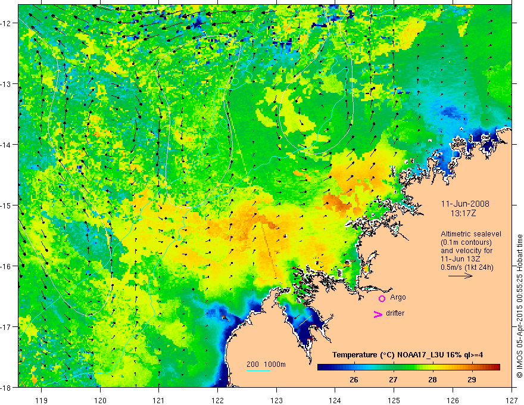Click the '-12' latitude axis label
This screenshot has width=524, height=405.
tap(6, 23)
